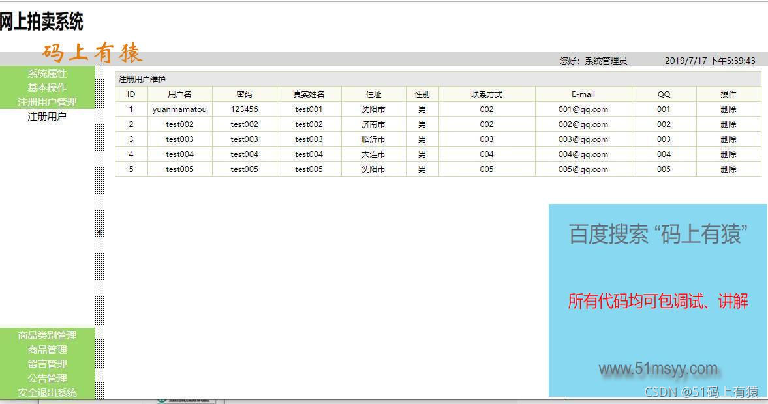Open the 商品管理 menu section
The height and width of the screenshot is (404, 768).
(47, 349)
